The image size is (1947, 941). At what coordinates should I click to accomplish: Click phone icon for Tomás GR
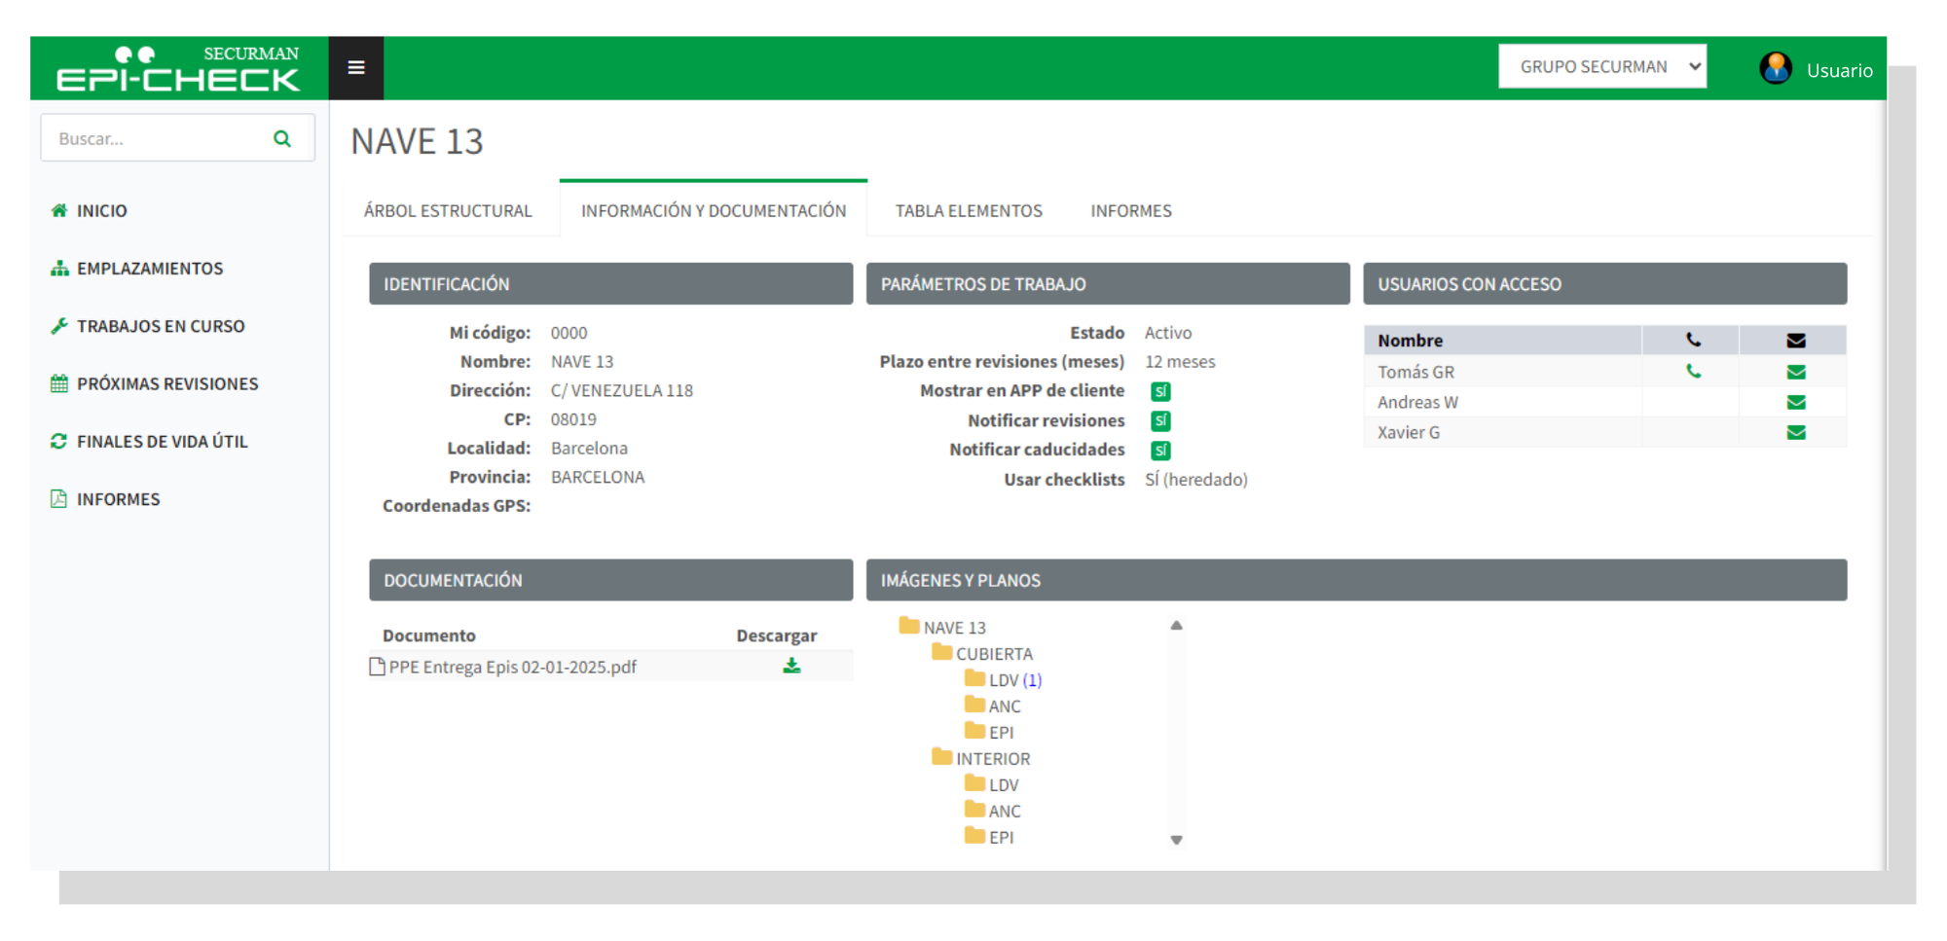(1693, 372)
